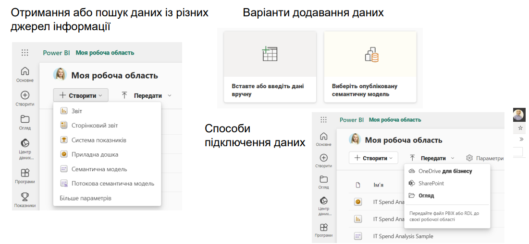Choose Семантична модель from the menu
Image resolution: width=529 pixels, height=244 pixels.
[x=99, y=169]
